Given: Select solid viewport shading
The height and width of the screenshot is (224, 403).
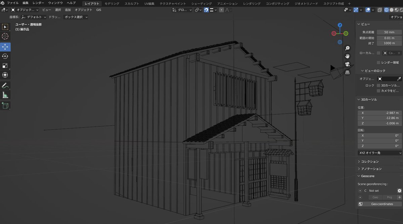Looking at the screenshot, I should pos(392,10).
